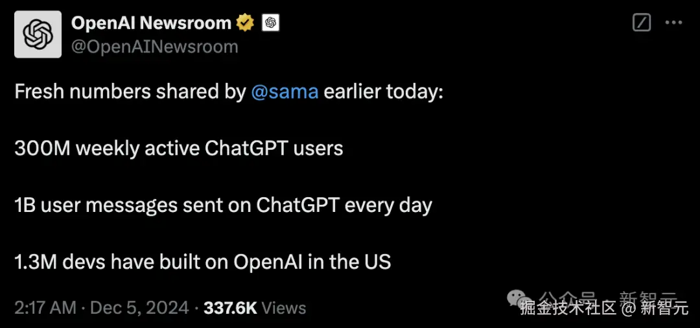The height and width of the screenshot is (328, 700).
Task: Select the 300M weekly active users line
Action: [x=178, y=148]
